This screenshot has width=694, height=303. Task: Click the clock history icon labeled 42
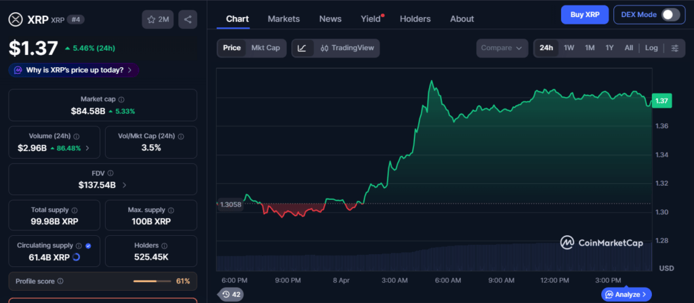coord(231,294)
